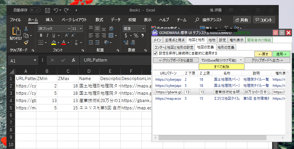Screen dimensions: 294x149
Task: Open the font color arrow menu
Action: 68,43
